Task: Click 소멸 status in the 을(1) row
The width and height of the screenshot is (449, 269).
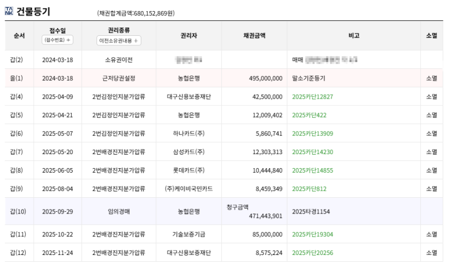Action: coord(432,78)
